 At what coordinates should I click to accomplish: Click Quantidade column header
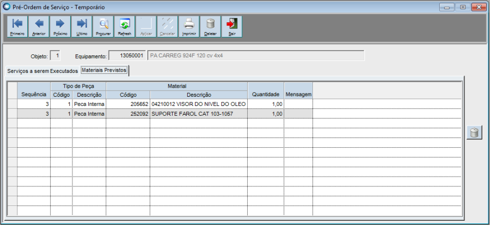[266, 91]
